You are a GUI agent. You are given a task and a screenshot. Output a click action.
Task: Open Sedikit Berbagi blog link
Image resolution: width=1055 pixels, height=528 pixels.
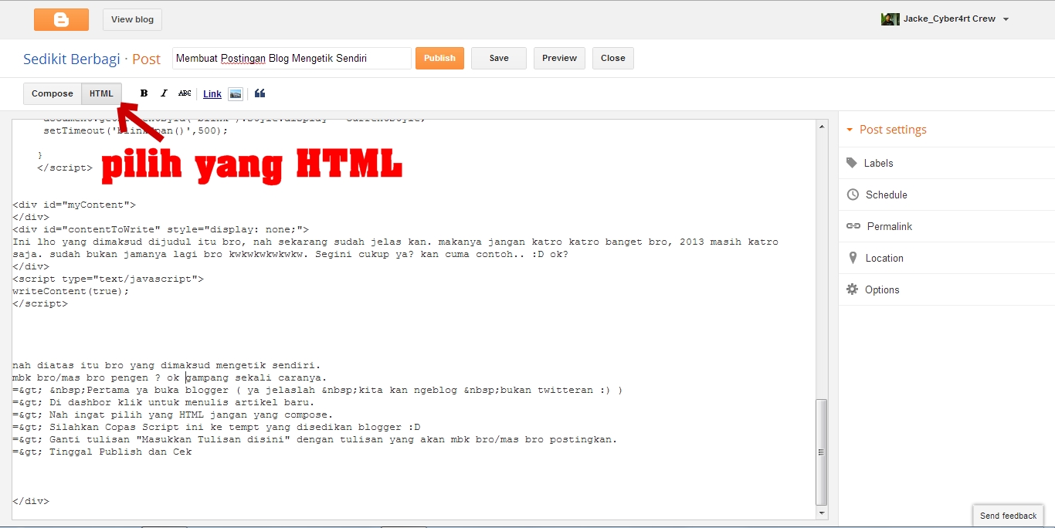click(72, 59)
